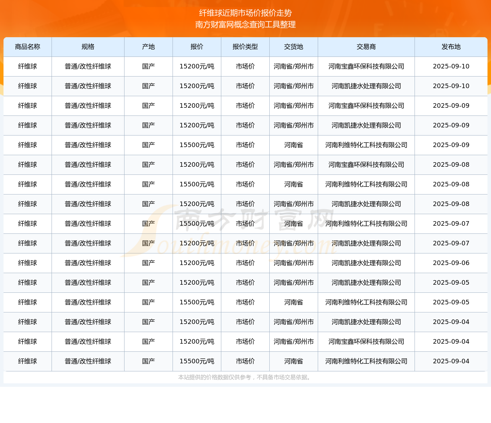Click 市场价 in the 2025-09-06 row
Viewport: 491px width, 423px height.
(245, 263)
